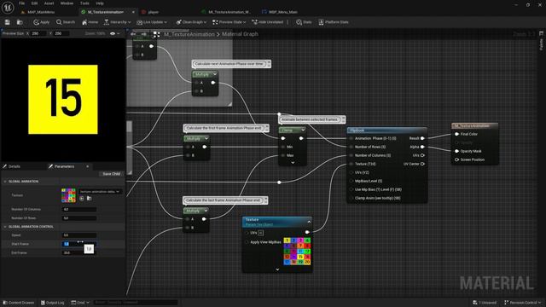The width and height of the screenshot is (546, 307).
Task: Click the Unreal Engine logo icon
Action: click(8, 8)
